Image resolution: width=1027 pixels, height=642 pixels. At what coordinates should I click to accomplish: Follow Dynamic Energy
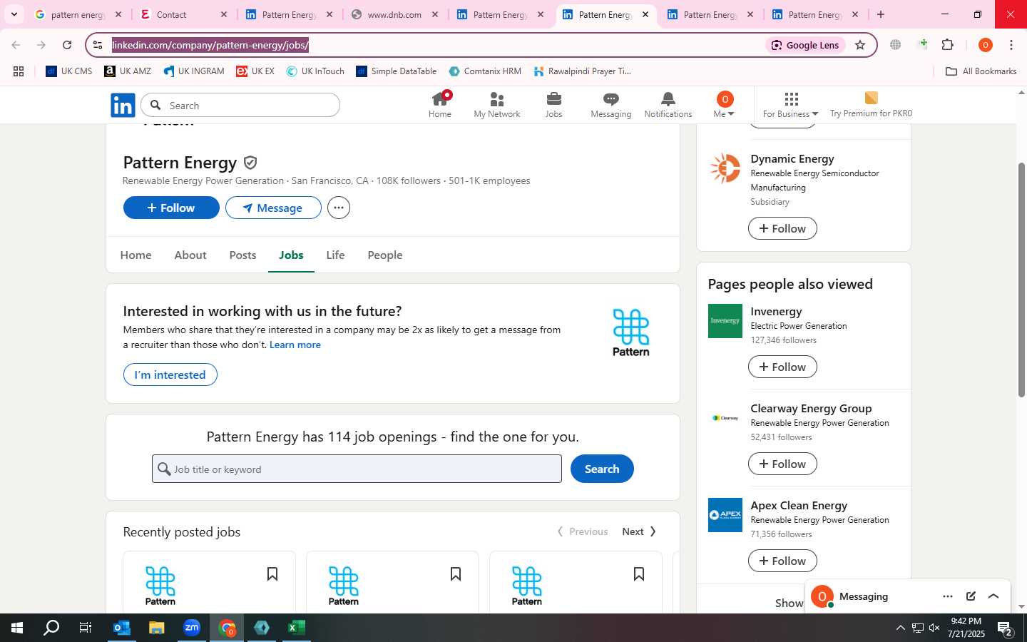tap(782, 228)
